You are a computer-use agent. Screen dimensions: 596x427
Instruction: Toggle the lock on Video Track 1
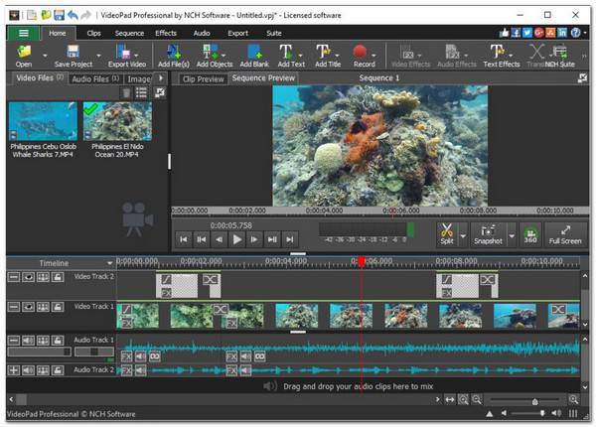[58, 307]
